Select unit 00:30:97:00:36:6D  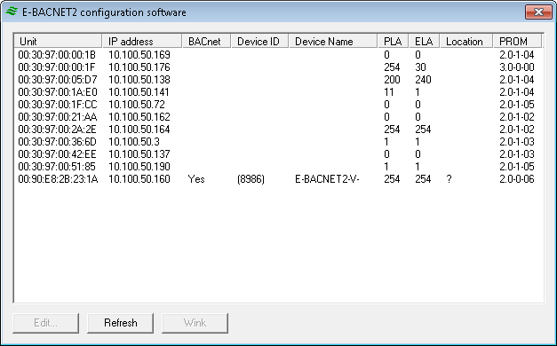[57, 142]
